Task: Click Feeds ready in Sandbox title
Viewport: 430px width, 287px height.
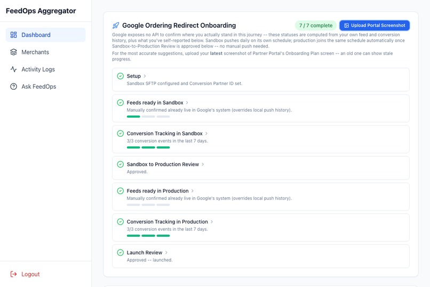Action: coord(155,103)
